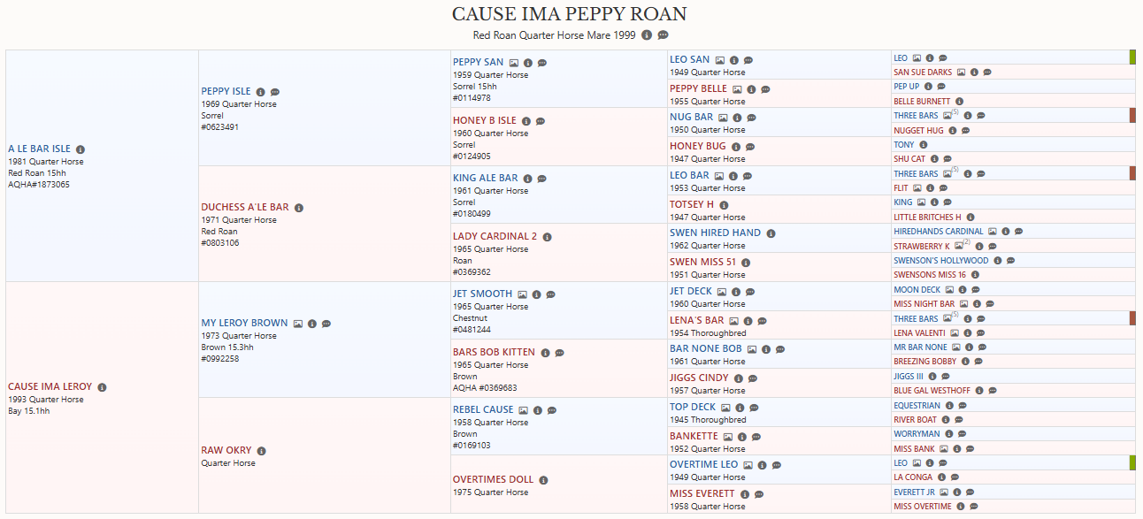Viewport: 1143px width, 519px height.
Task: Select the OVERTIMES DOLL link
Action: point(493,479)
